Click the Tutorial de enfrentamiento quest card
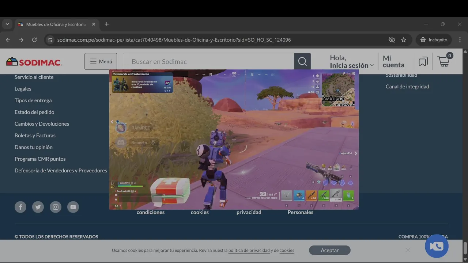 142,83
